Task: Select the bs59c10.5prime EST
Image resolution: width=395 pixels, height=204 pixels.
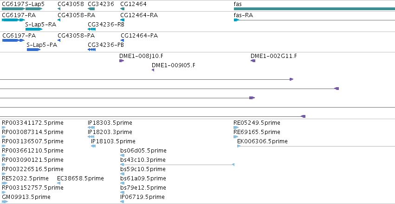Action: (123, 174)
